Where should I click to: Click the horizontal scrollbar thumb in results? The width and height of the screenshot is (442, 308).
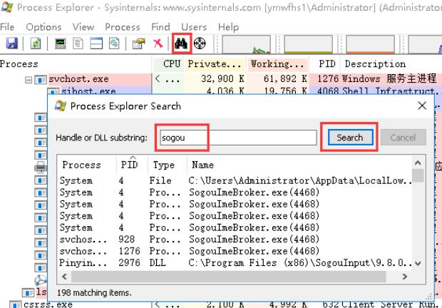pos(228,277)
